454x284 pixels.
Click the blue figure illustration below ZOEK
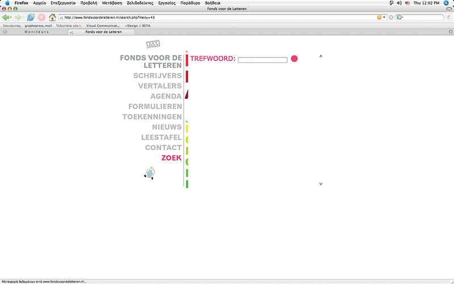point(150,173)
